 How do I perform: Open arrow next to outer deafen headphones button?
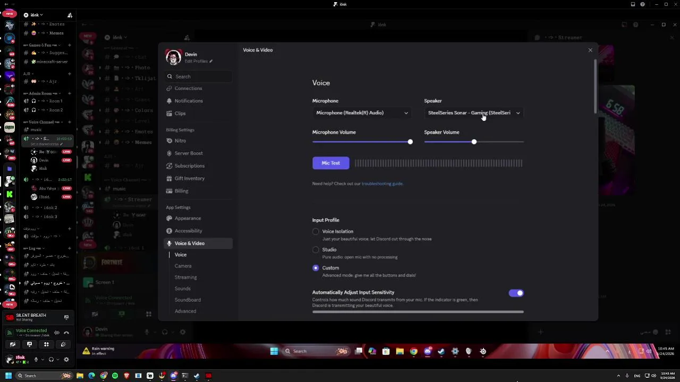pyautogui.click(x=57, y=359)
